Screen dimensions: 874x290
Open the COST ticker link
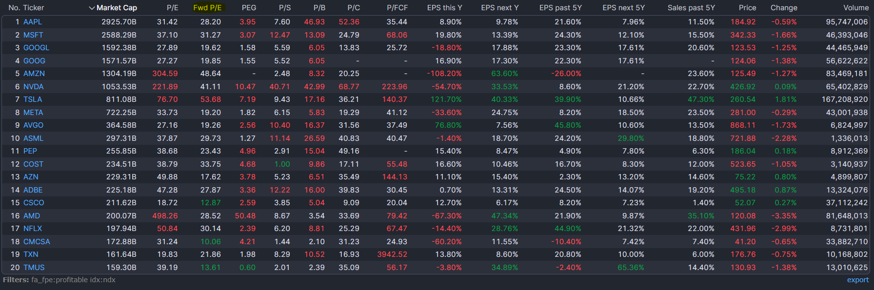[33, 164]
